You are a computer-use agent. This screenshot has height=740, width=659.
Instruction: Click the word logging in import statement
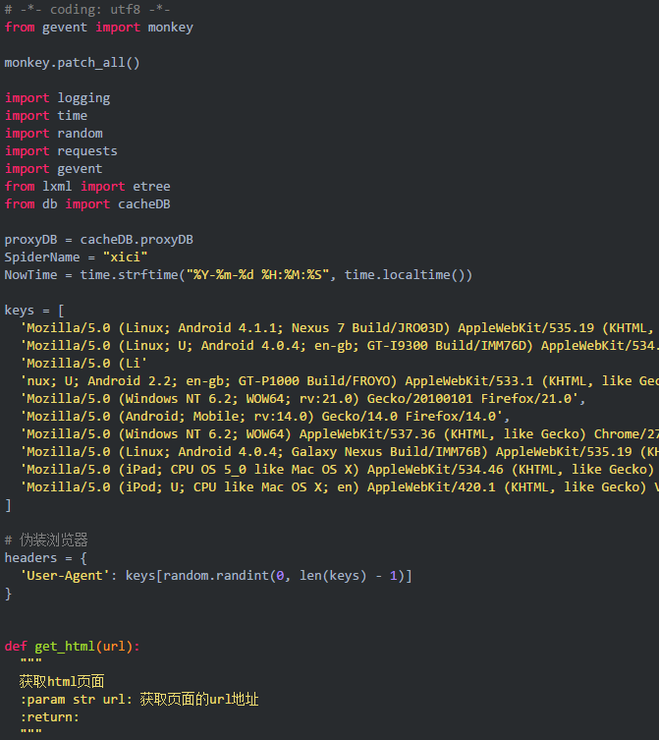point(83,98)
